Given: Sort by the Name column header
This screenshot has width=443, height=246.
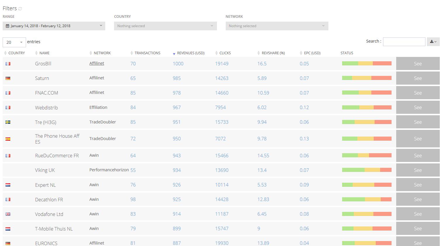Looking at the screenshot, I should [x=44, y=53].
